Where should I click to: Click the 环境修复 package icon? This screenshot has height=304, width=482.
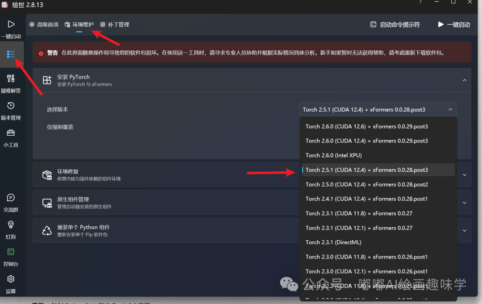point(47,175)
